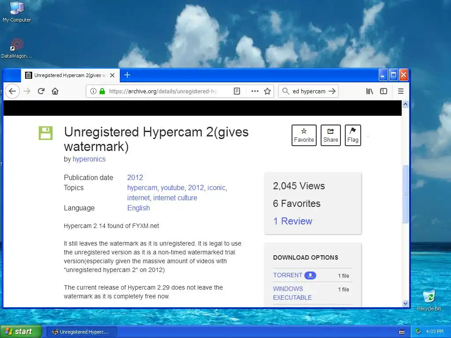Click the hypercam search box
This screenshot has width=451, height=338.
(x=308, y=91)
